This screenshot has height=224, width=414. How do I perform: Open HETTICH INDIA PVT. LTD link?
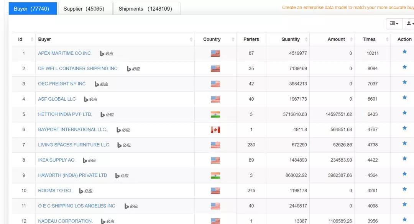(65, 114)
